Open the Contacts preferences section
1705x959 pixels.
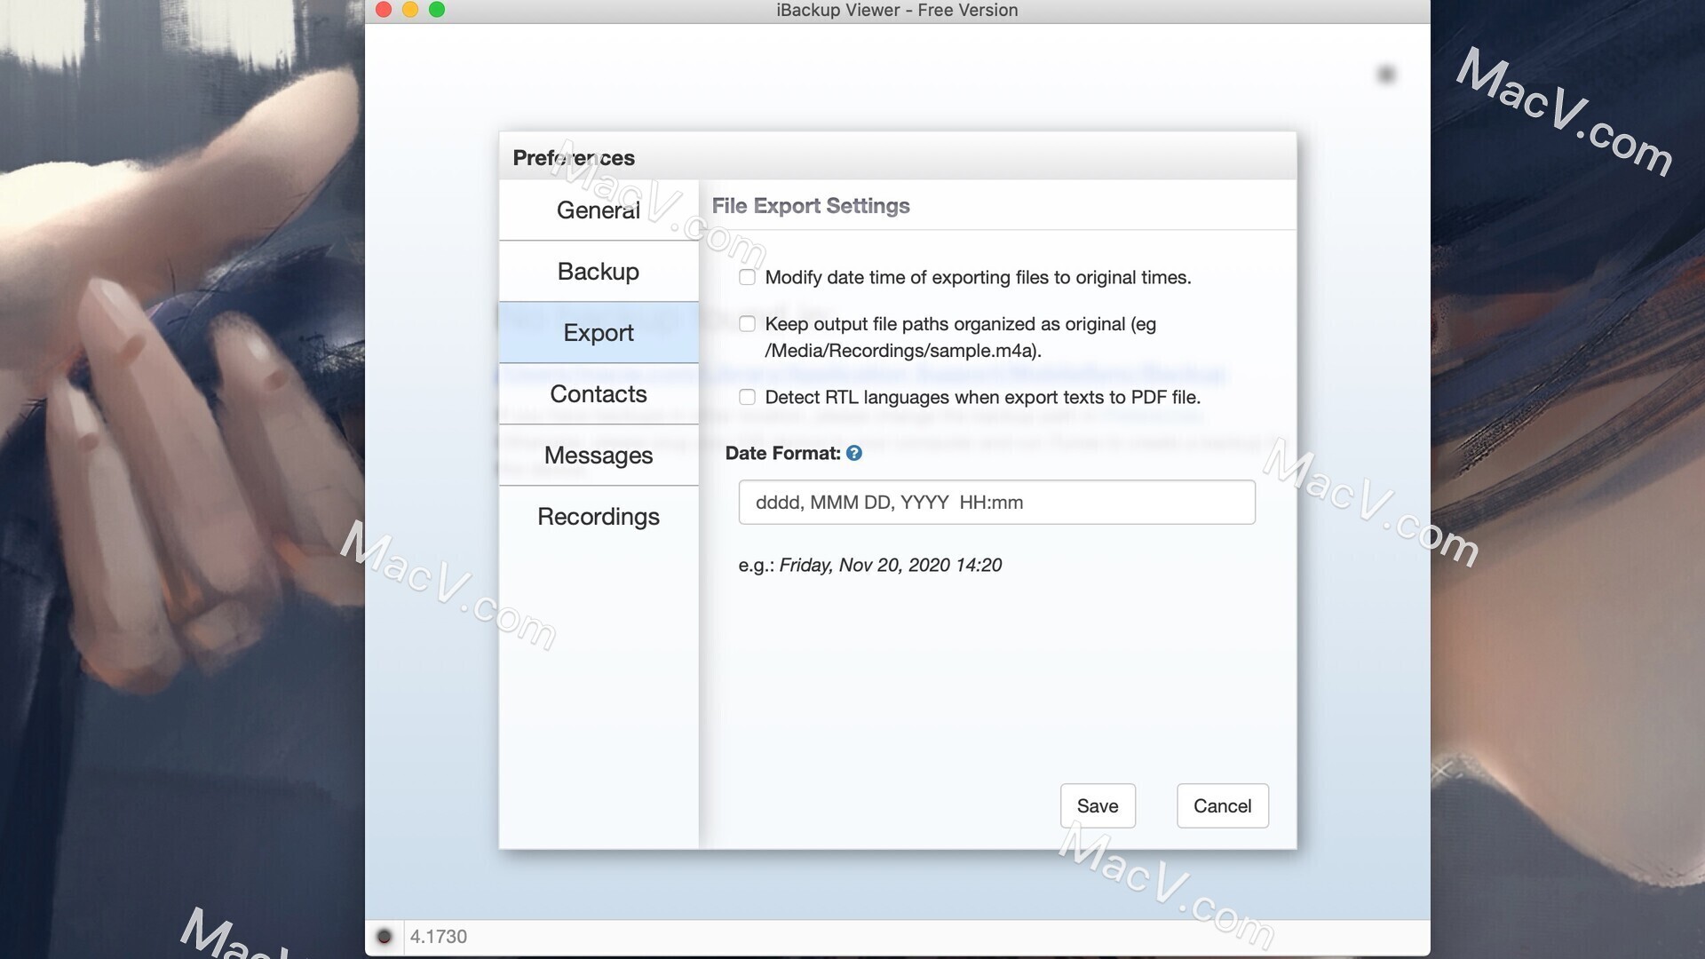coord(598,393)
